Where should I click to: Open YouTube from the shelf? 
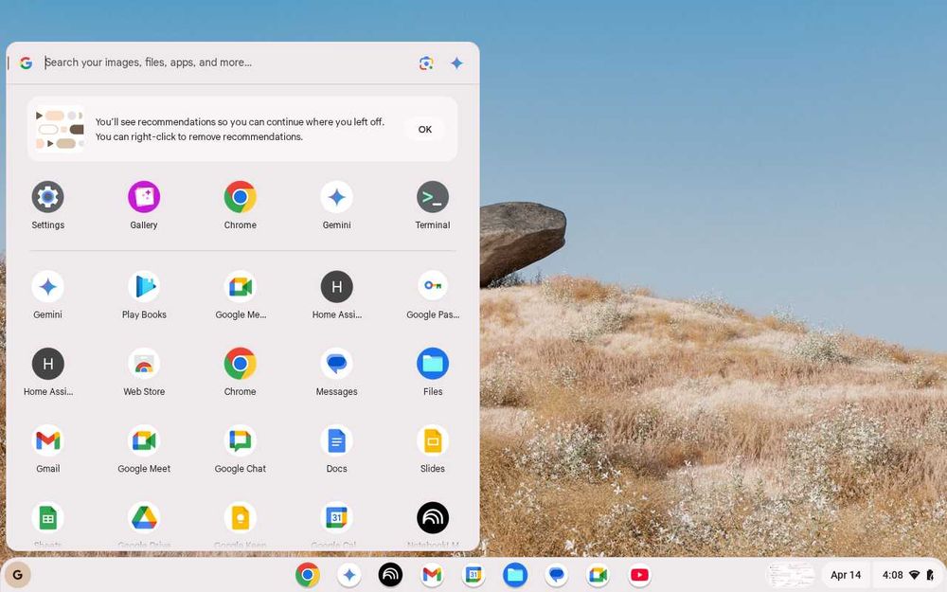click(639, 575)
